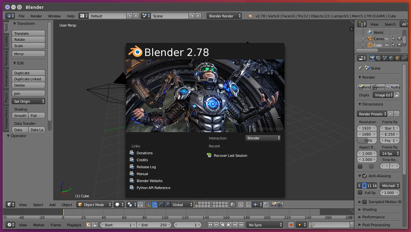This screenshot has height=232, width=411.
Task: Click the automatic keyframe record button
Action: coord(291,225)
